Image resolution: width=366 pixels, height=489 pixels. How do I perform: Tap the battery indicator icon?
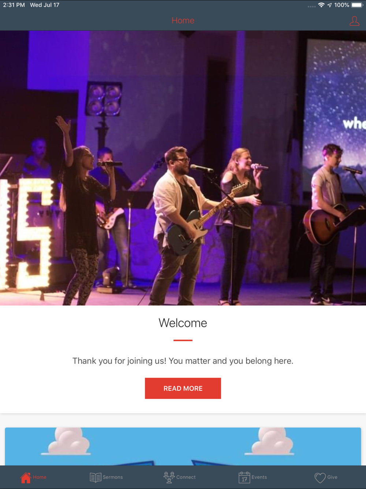click(357, 5)
